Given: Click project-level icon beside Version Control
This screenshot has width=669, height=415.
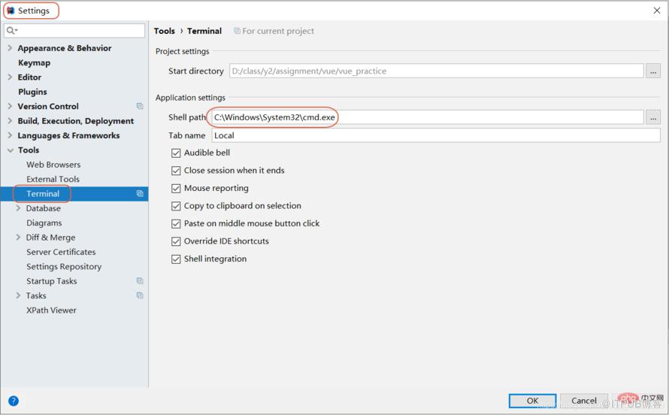Looking at the screenshot, I should 140,106.
